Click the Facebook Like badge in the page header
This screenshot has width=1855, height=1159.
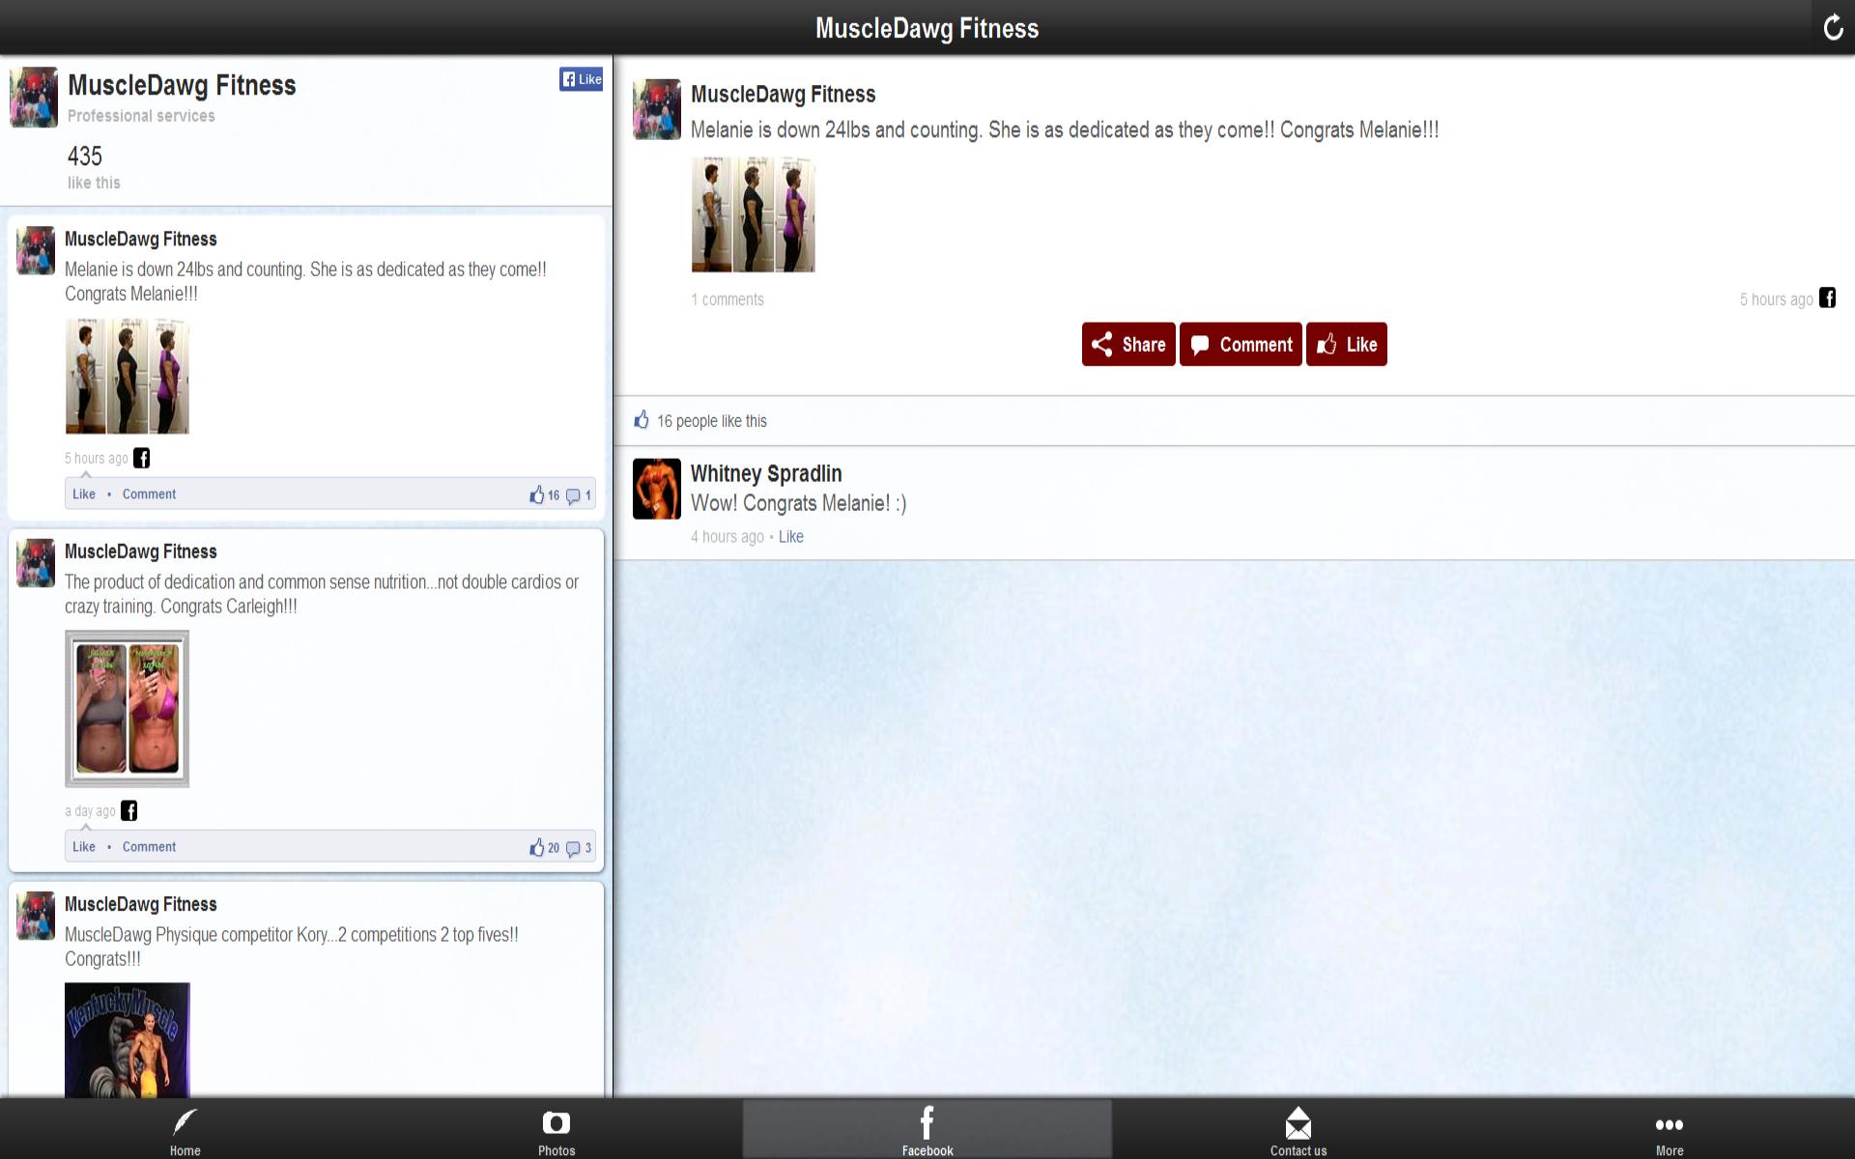pyautogui.click(x=581, y=79)
